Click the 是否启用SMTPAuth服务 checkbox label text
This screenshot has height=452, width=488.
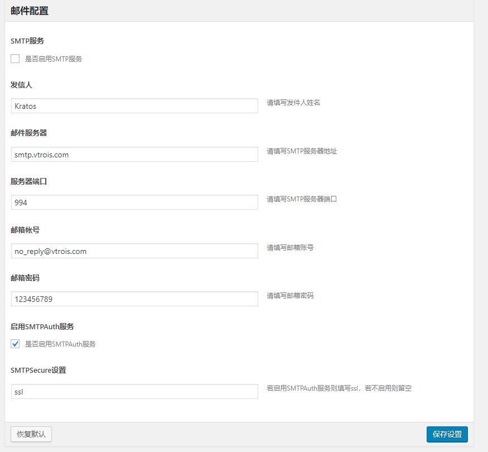click(x=60, y=344)
